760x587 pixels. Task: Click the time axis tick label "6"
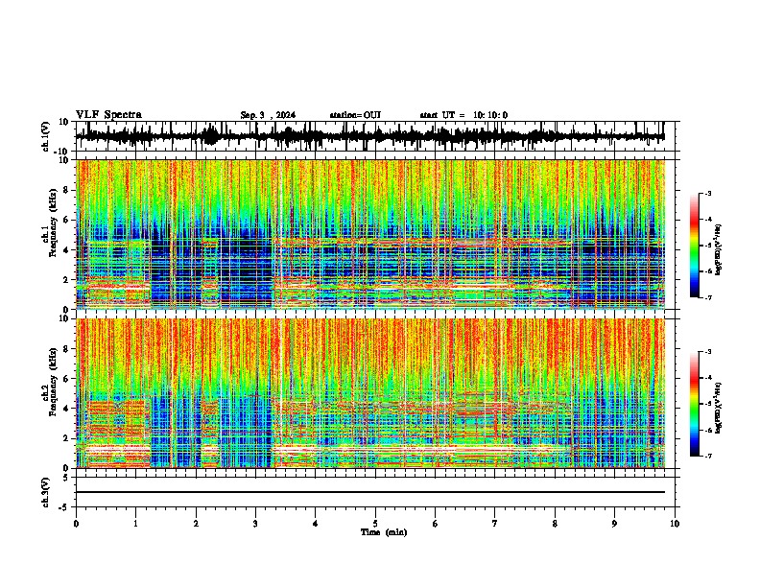(x=436, y=524)
